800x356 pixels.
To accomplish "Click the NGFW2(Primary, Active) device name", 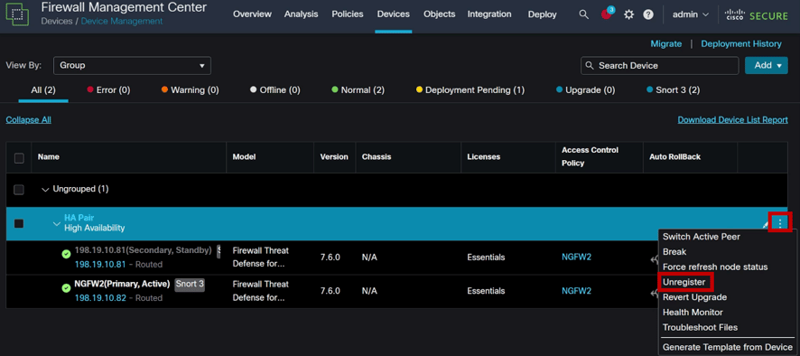I will (123, 284).
